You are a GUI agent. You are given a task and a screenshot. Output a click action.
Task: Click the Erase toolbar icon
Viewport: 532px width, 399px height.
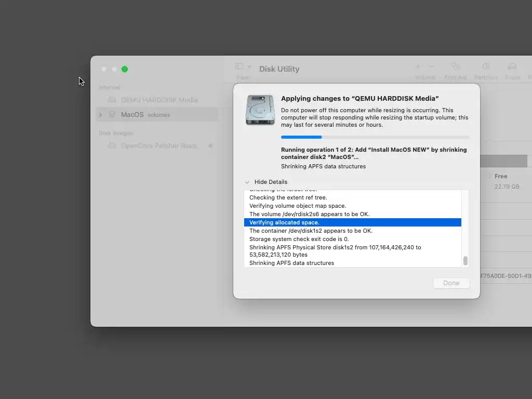(x=512, y=66)
